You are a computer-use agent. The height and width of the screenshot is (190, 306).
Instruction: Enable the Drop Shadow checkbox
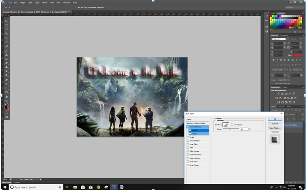point(188,165)
